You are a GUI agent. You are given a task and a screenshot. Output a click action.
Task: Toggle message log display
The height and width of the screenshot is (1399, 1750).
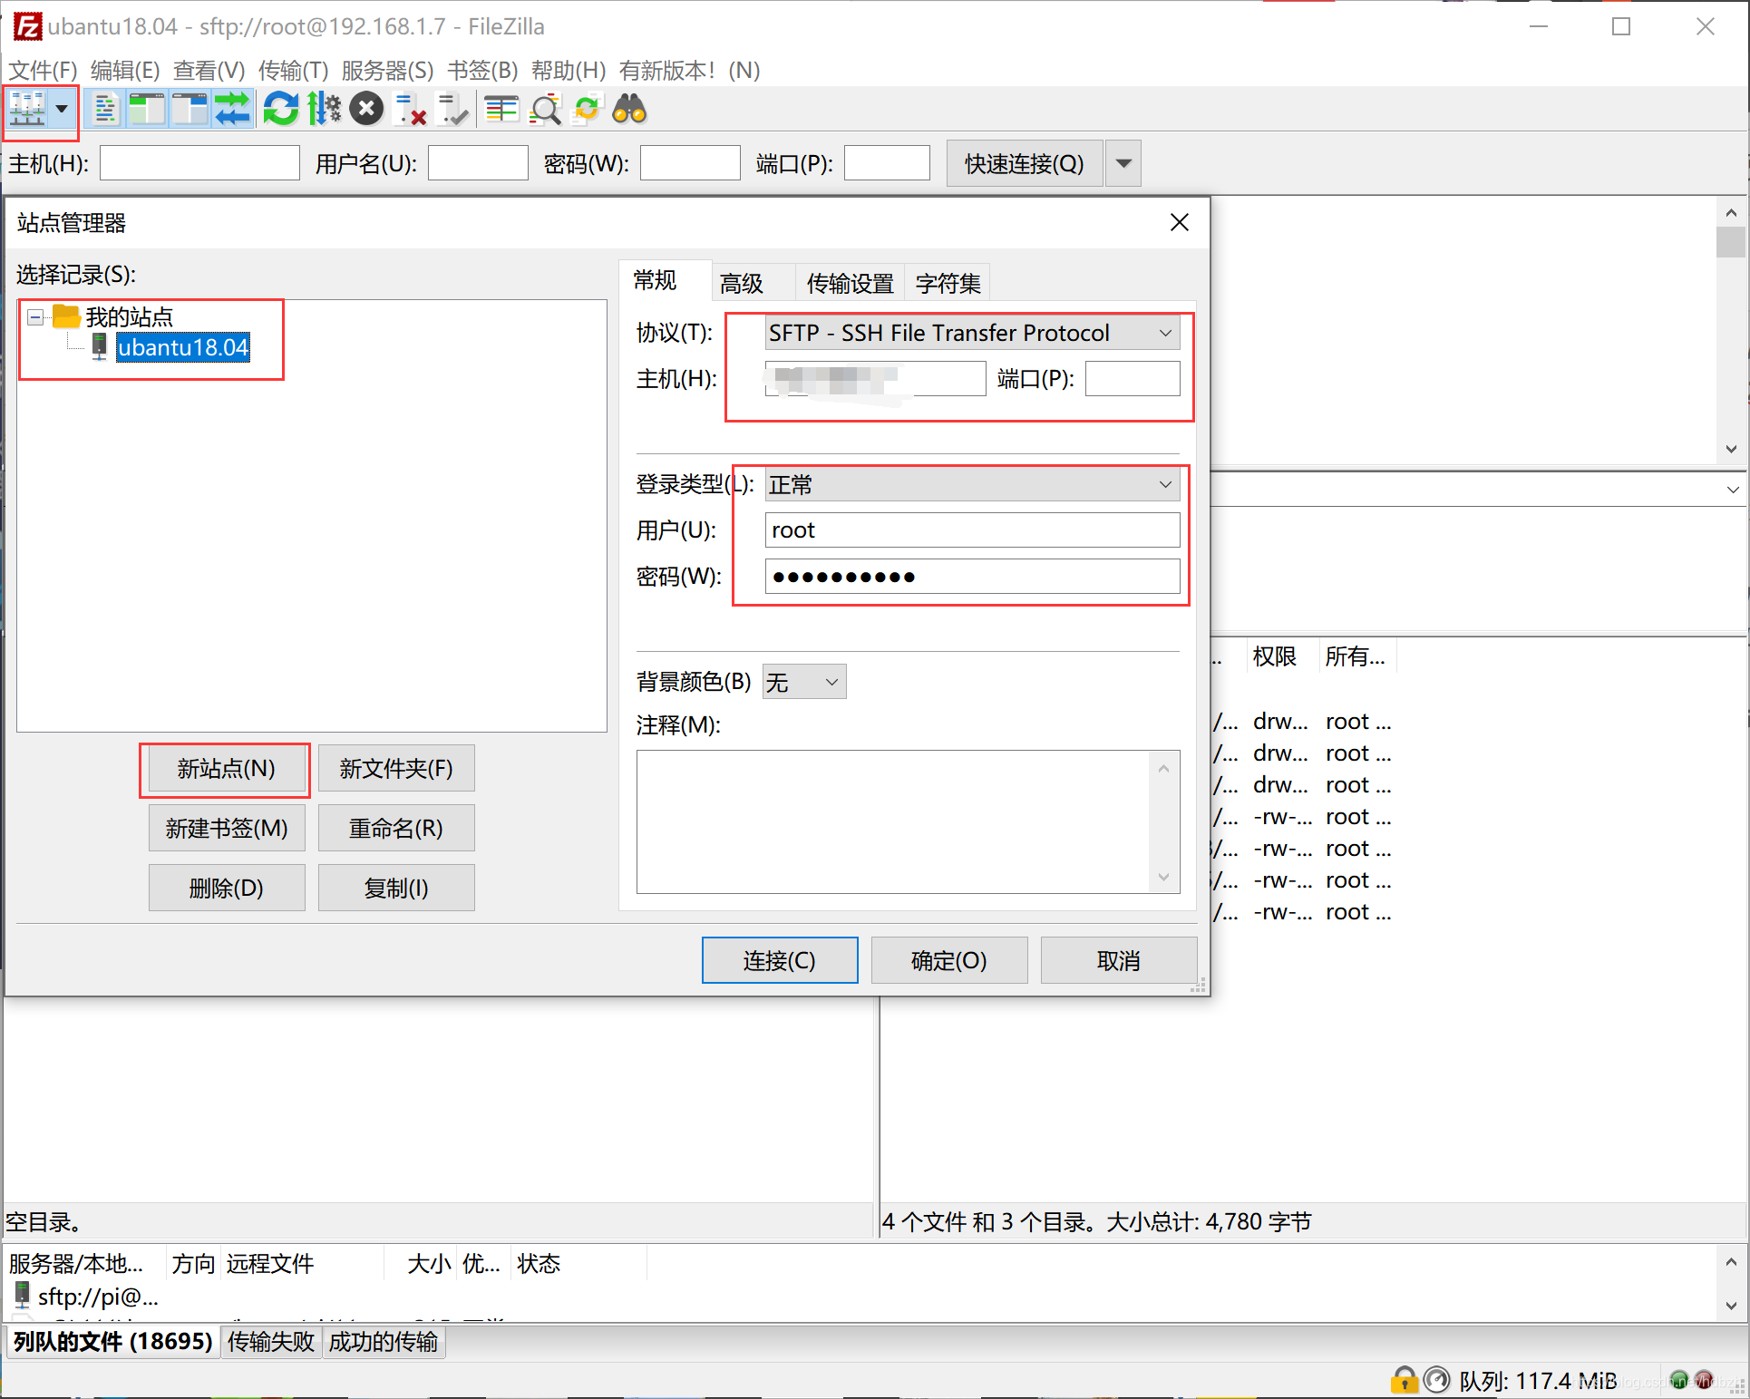tap(105, 110)
